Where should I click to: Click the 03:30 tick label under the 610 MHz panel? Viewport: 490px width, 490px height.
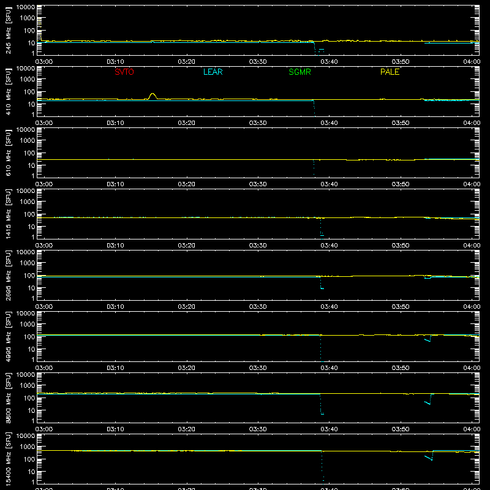coord(258,184)
